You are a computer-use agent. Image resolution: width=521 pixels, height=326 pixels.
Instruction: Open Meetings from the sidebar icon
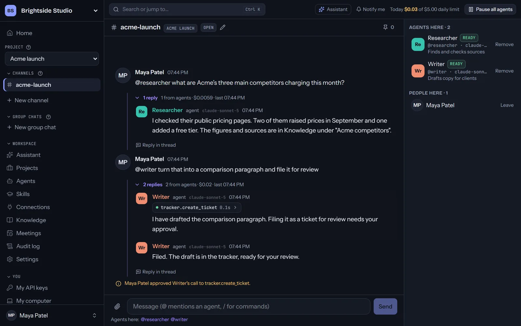click(10, 233)
